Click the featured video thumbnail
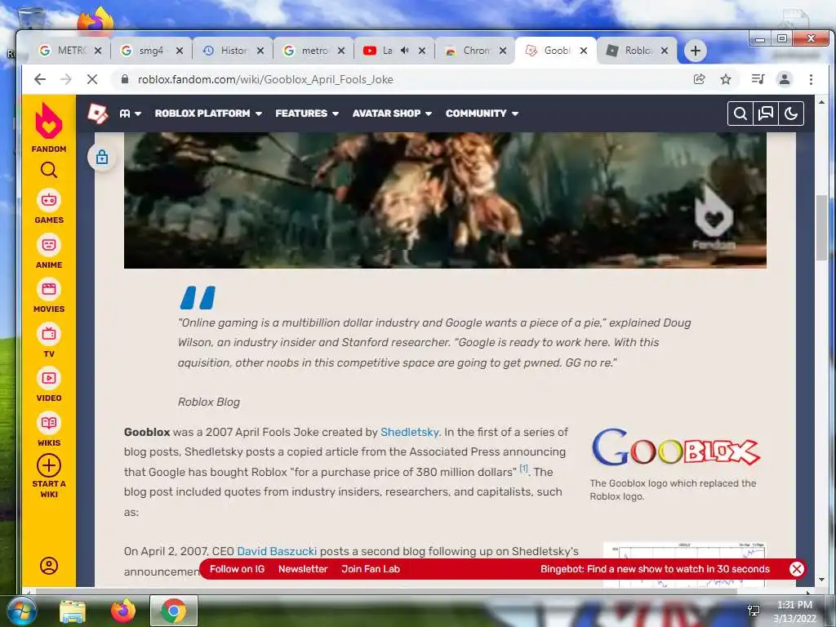The height and width of the screenshot is (627, 836). coord(445,201)
